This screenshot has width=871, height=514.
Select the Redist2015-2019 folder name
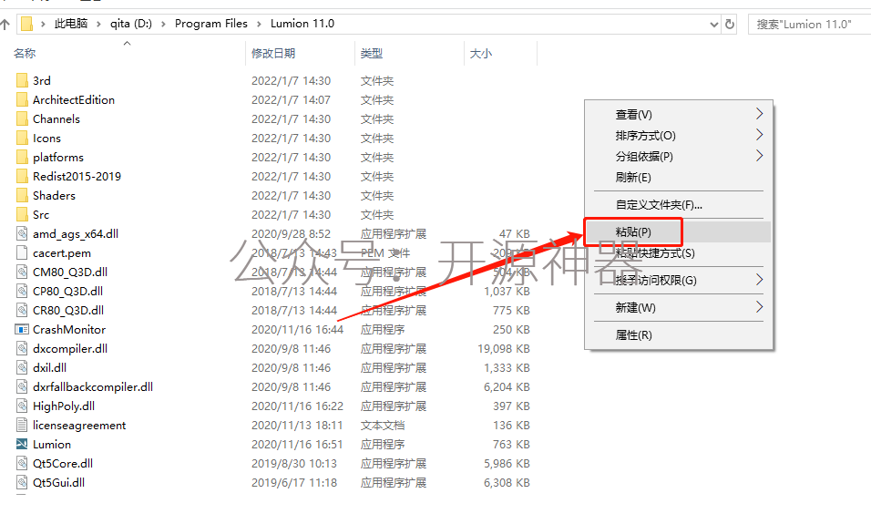pos(77,177)
